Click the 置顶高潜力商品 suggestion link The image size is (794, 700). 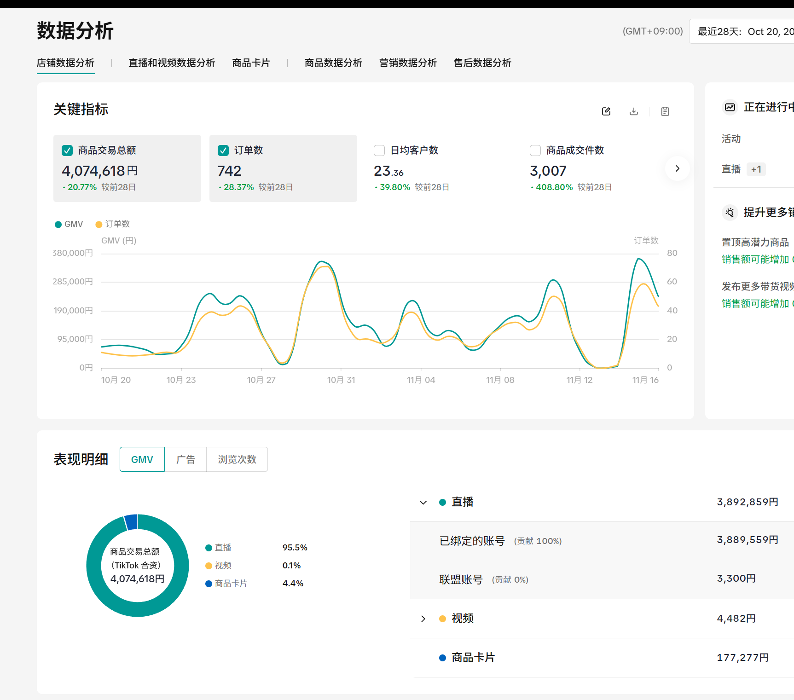click(x=755, y=242)
